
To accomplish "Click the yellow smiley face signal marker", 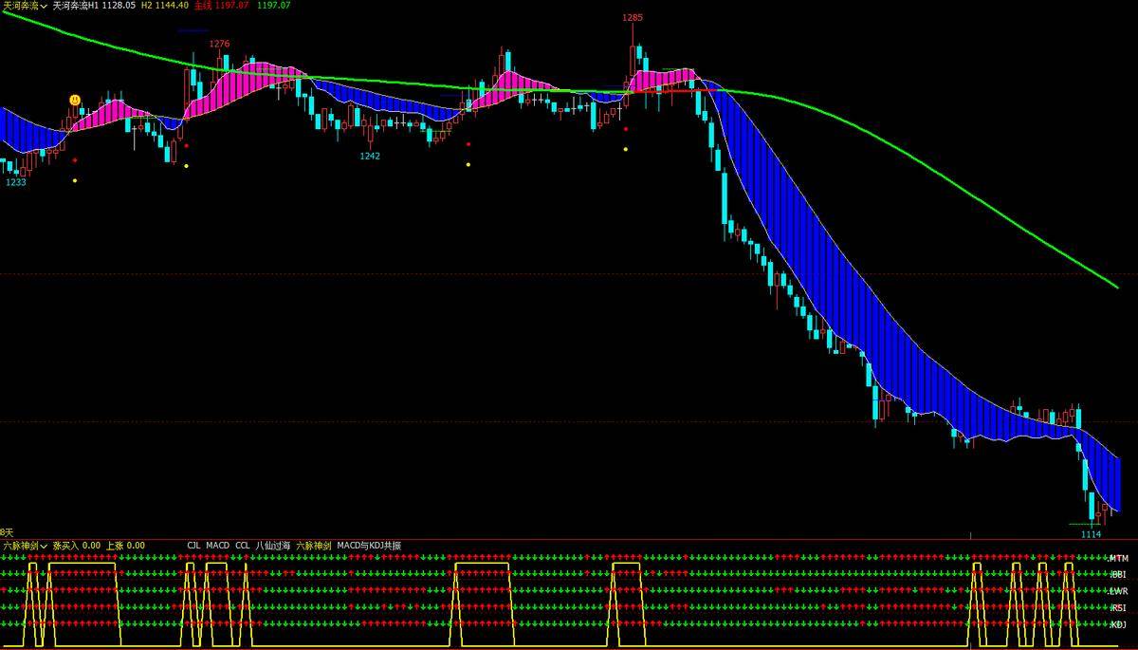I will (75, 100).
